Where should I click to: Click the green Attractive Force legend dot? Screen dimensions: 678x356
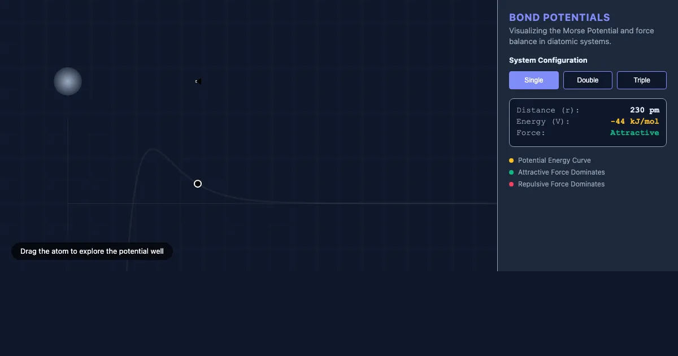tap(511, 172)
